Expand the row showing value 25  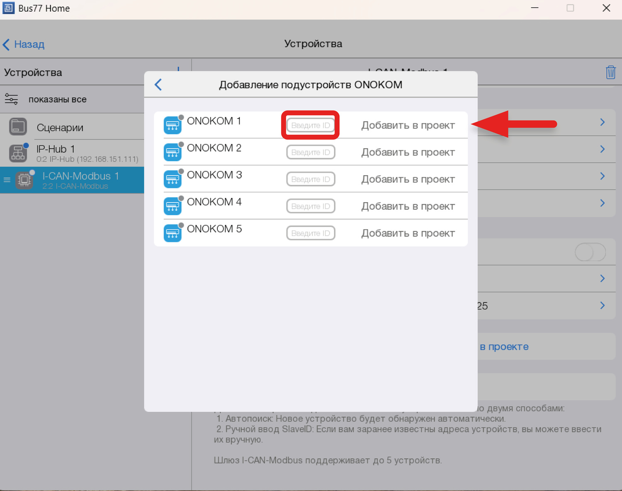tap(602, 306)
